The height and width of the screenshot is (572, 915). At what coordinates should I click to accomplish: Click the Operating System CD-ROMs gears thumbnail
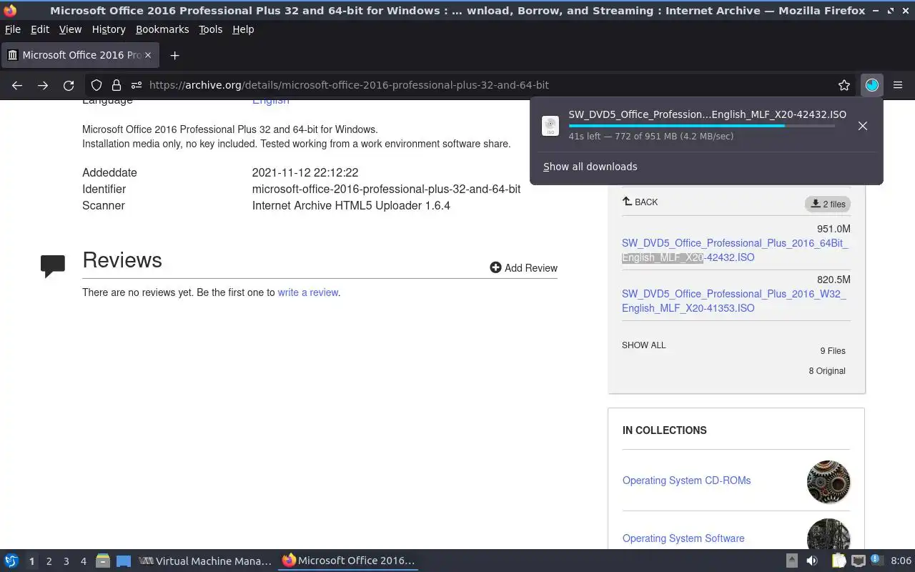tap(829, 482)
